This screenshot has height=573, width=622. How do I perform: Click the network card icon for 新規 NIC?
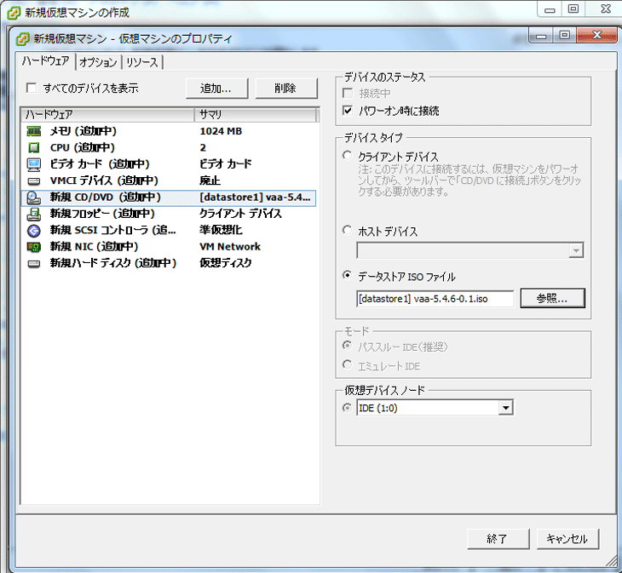click(x=34, y=247)
